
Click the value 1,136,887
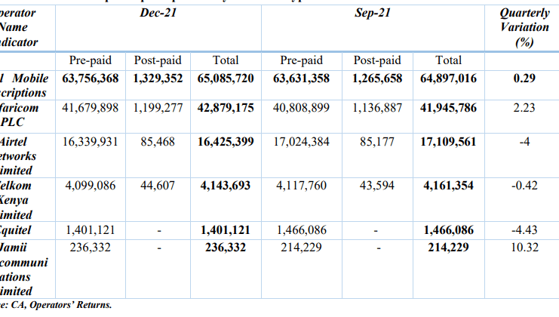pos(377,108)
